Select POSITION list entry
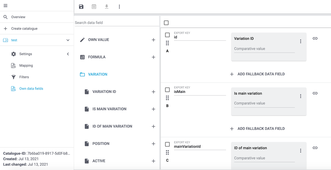This screenshot has height=170, width=331. 101,143
